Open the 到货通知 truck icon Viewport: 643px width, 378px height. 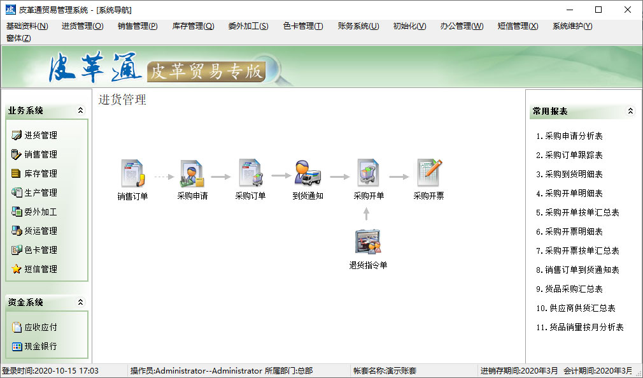click(308, 173)
